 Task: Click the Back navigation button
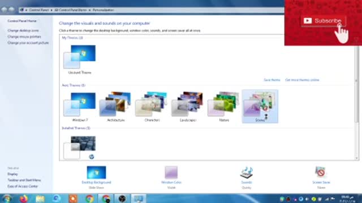[4, 10]
